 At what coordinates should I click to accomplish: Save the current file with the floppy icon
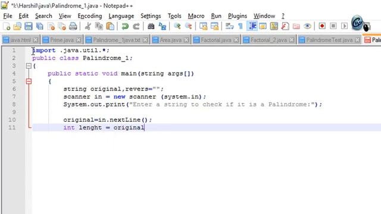tap(29, 26)
